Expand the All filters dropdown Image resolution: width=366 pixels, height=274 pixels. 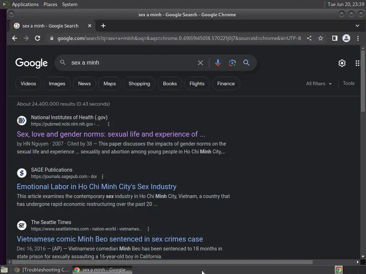tap(318, 83)
